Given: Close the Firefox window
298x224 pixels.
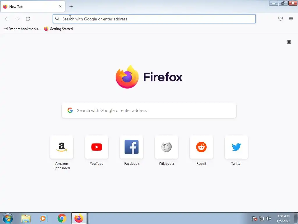Looking at the screenshot, I should tap(293, 3).
